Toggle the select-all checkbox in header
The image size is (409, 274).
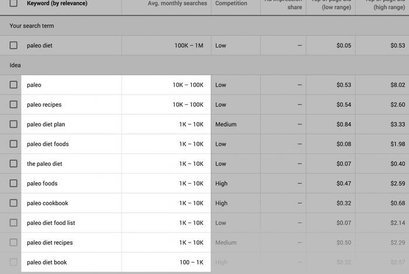click(13, 3)
